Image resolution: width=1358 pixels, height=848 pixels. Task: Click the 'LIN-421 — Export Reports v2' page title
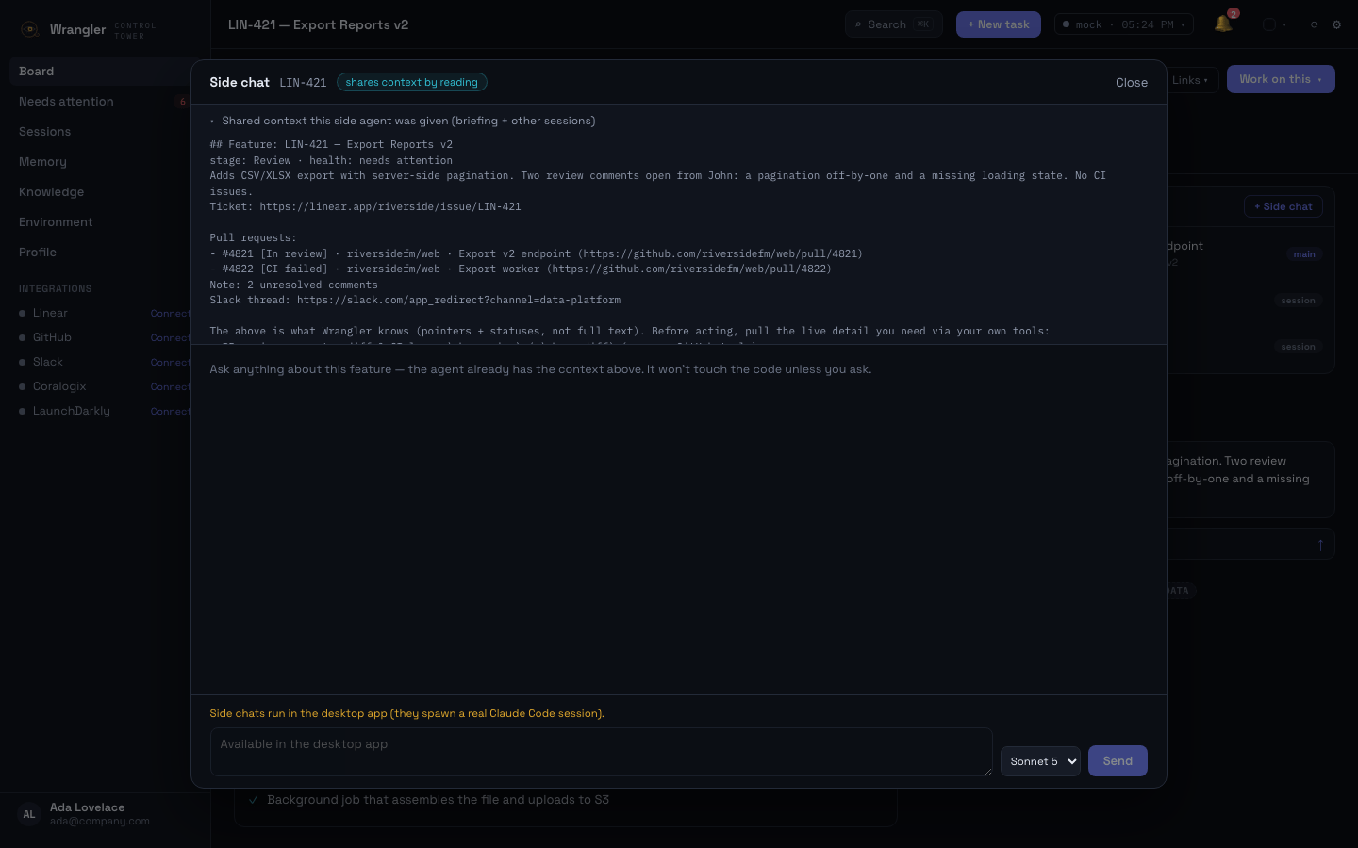[x=318, y=24]
